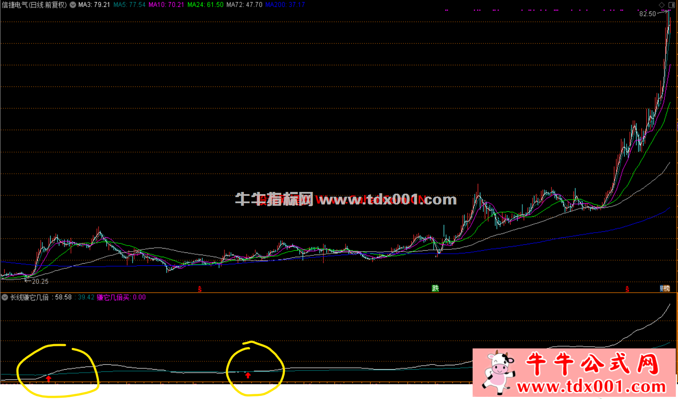Open the www.tdx001.com link in the bottom banner
Viewport: 678px width, 399px height.
coord(592,386)
